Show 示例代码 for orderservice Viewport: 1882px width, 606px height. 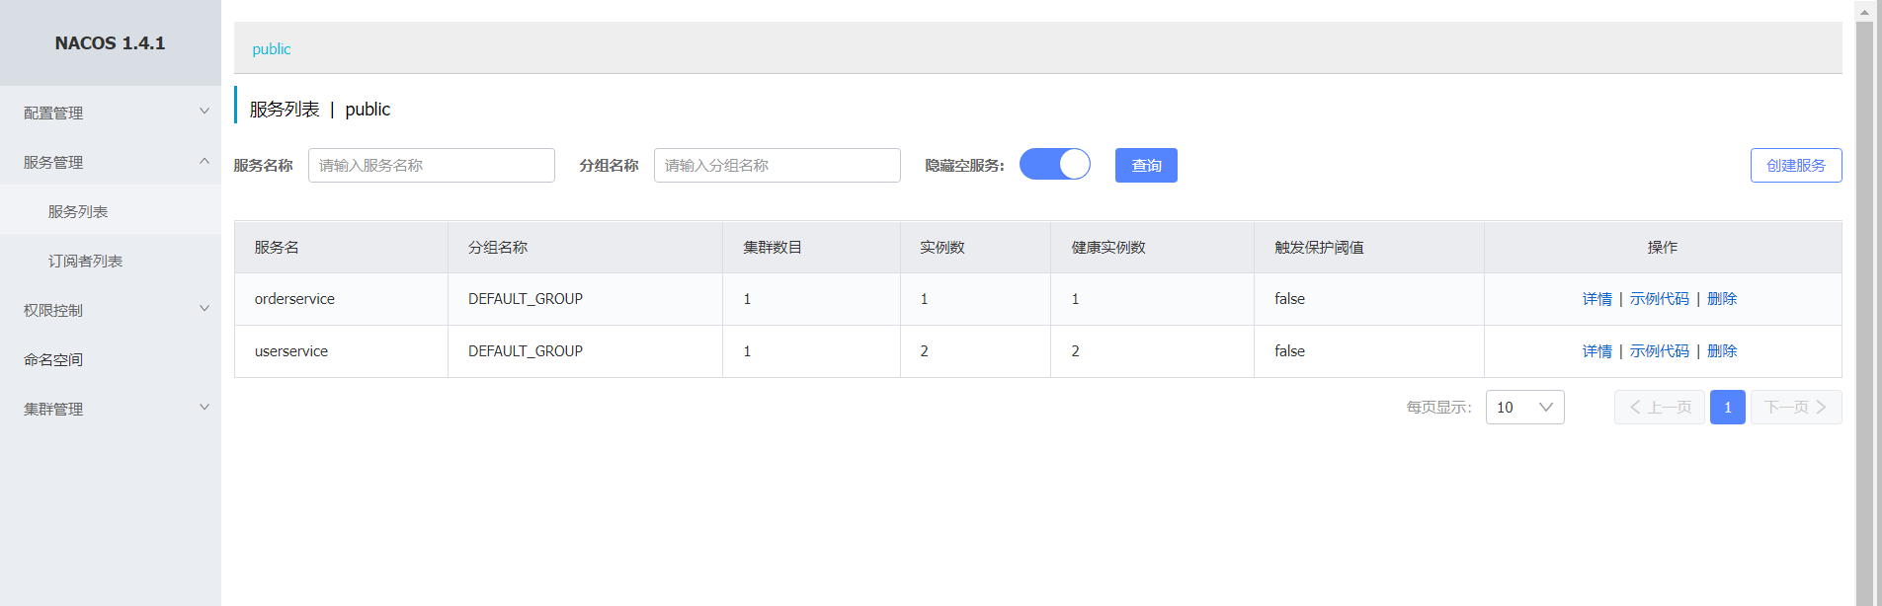(1659, 299)
